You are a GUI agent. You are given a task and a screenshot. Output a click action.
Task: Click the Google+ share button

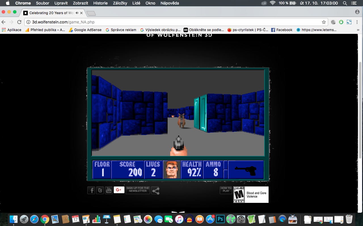[x=119, y=190]
